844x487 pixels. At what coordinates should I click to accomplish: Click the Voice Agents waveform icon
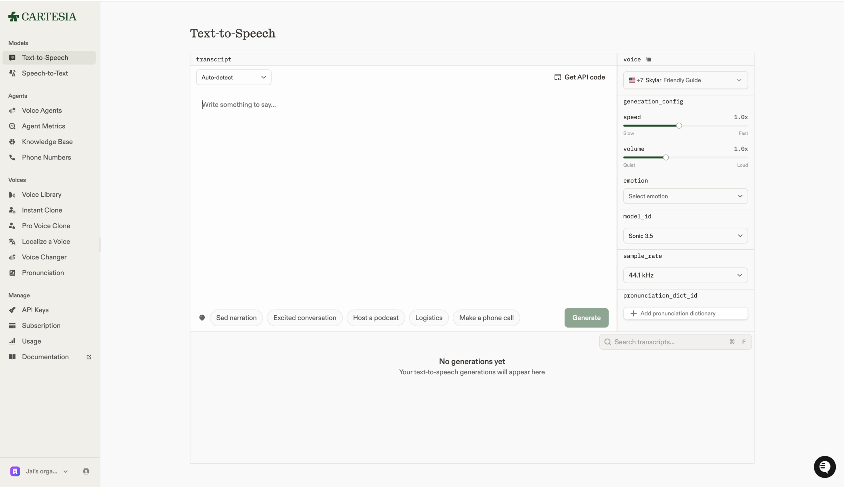pos(13,110)
